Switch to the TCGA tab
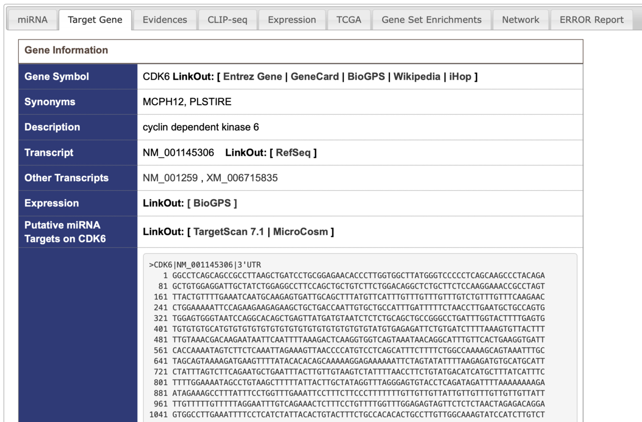The height and width of the screenshot is (422, 642). [349, 20]
